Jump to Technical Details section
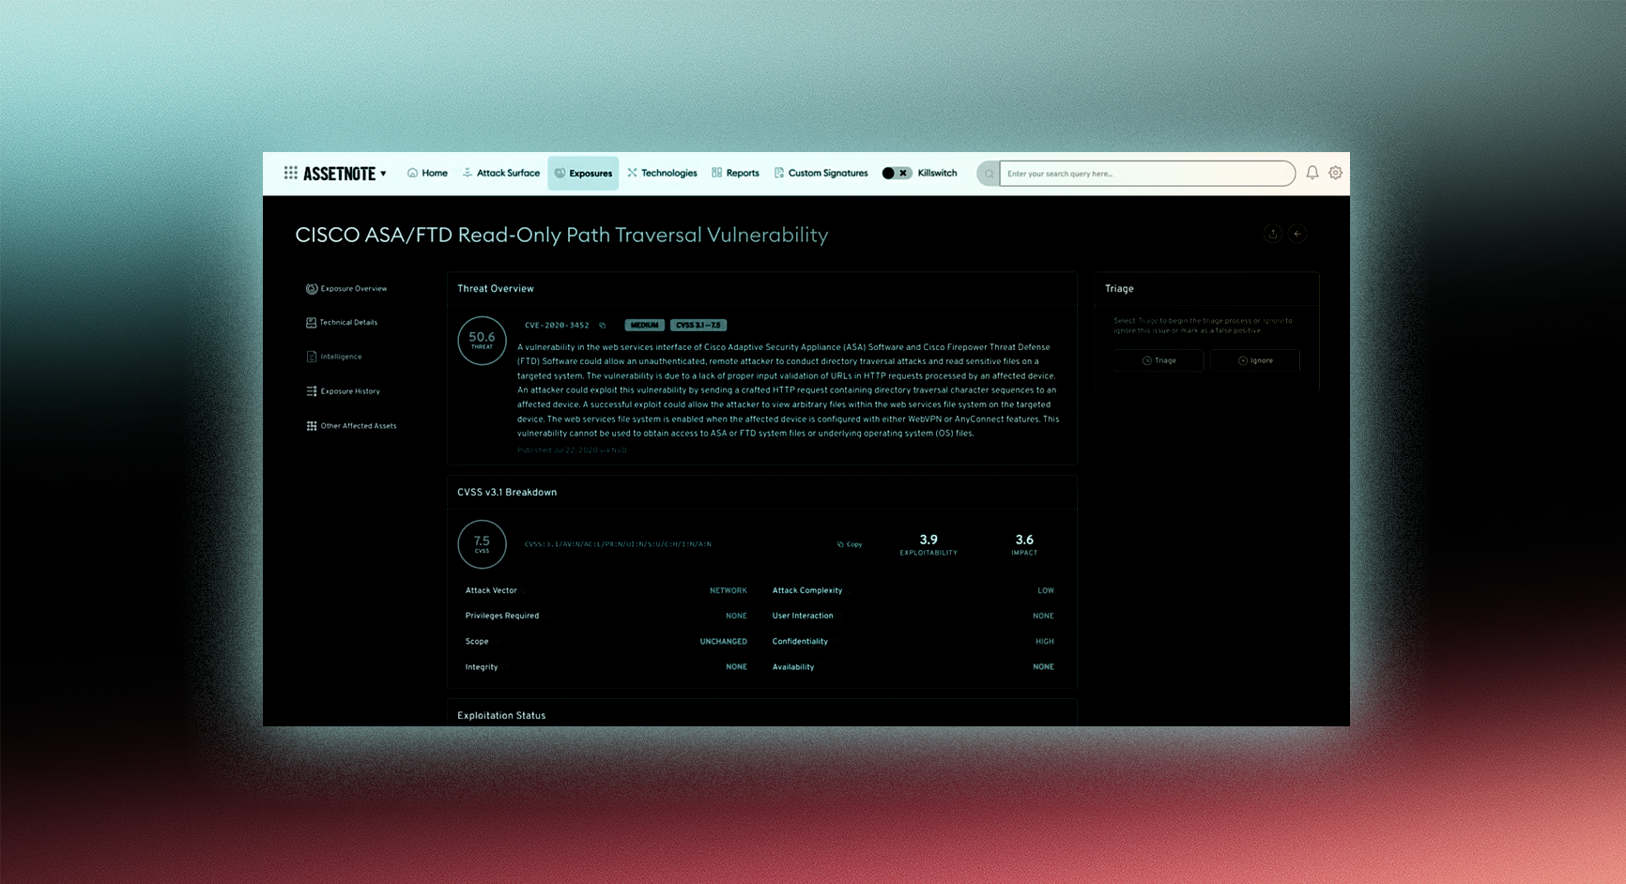1626x884 pixels. [x=342, y=322]
